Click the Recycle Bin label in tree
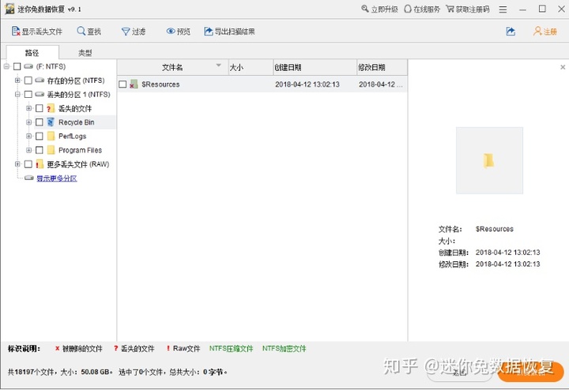The width and height of the screenshot is (569, 390). click(x=76, y=122)
